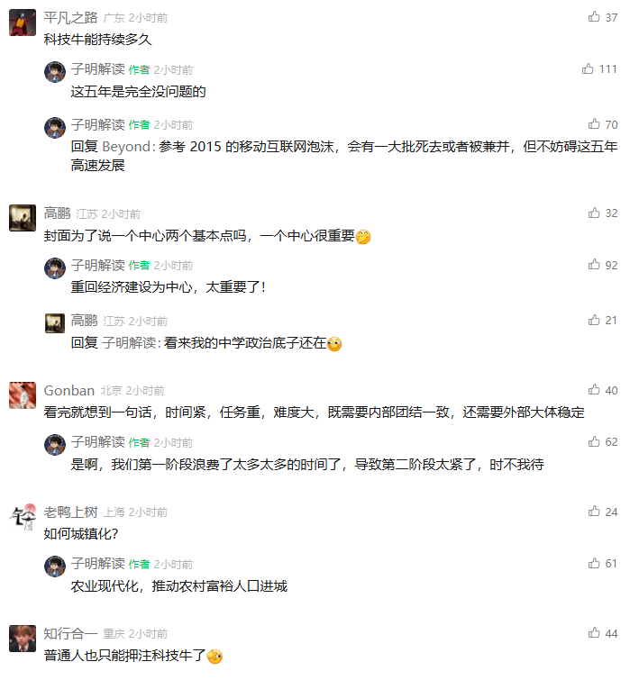Open the username 平凡之路

point(70,17)
